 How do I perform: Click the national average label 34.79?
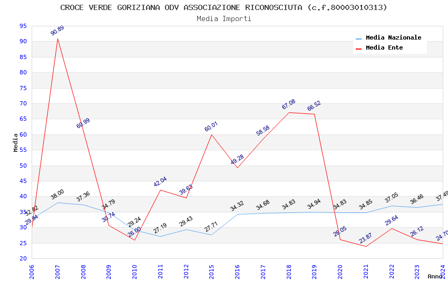pos(109,204)
